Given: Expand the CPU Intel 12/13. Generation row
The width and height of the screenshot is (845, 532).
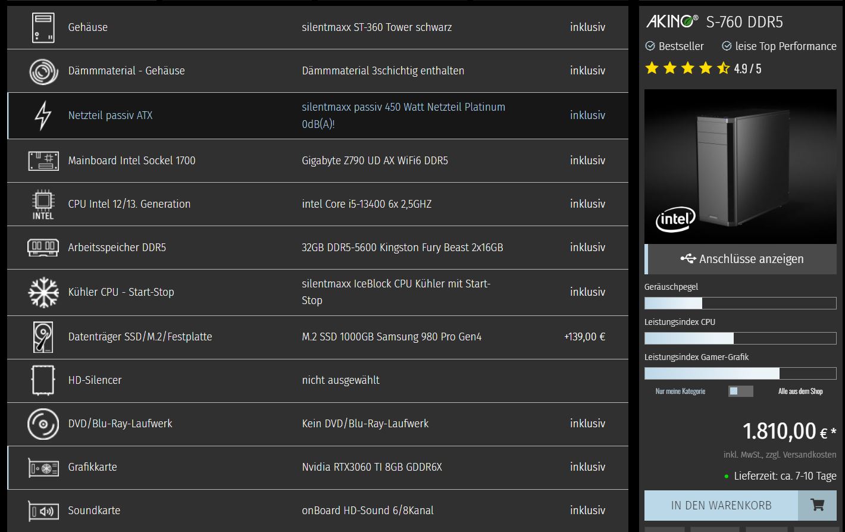Looking at the screenshot, I should point(318,204).
